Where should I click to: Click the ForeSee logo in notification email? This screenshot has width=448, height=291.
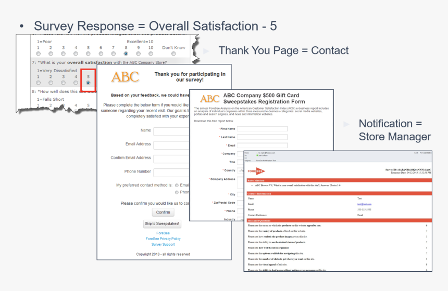point(256,171)
